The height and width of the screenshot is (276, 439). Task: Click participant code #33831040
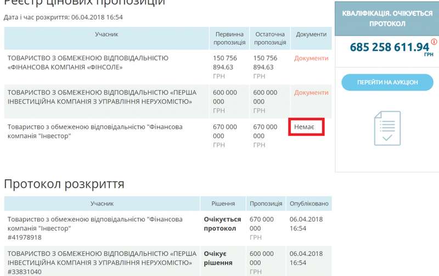pyautogui.click(x=24, y=272)
